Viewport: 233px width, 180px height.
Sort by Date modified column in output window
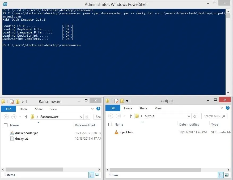point(189,124)
